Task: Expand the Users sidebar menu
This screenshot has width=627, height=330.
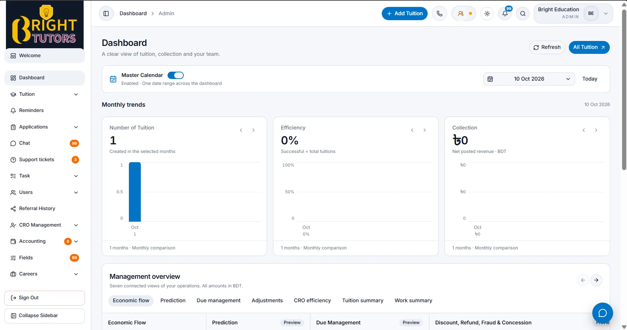Action: pyautogui.click(x=45, y=192)
